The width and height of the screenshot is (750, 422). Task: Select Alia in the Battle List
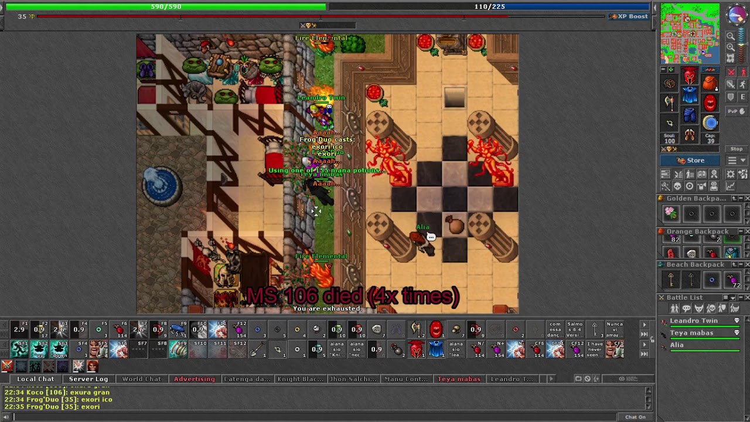coord(700,346)
